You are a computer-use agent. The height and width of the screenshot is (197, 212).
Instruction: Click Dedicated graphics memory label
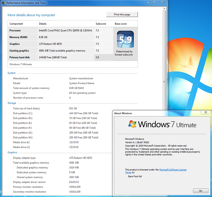click(33, 168)
